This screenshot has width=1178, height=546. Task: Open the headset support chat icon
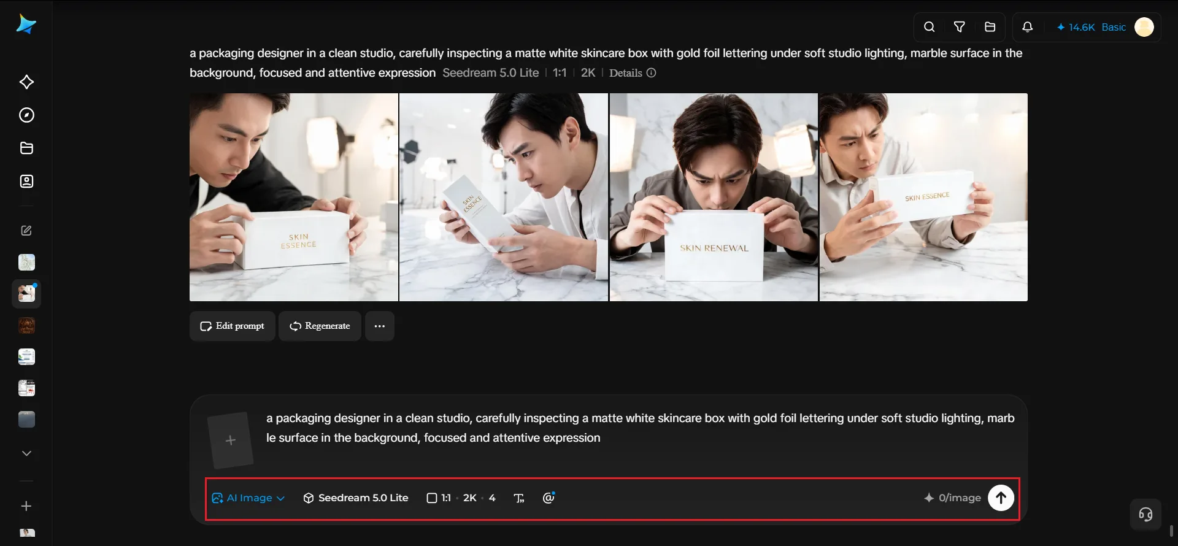pos(1145,514)
